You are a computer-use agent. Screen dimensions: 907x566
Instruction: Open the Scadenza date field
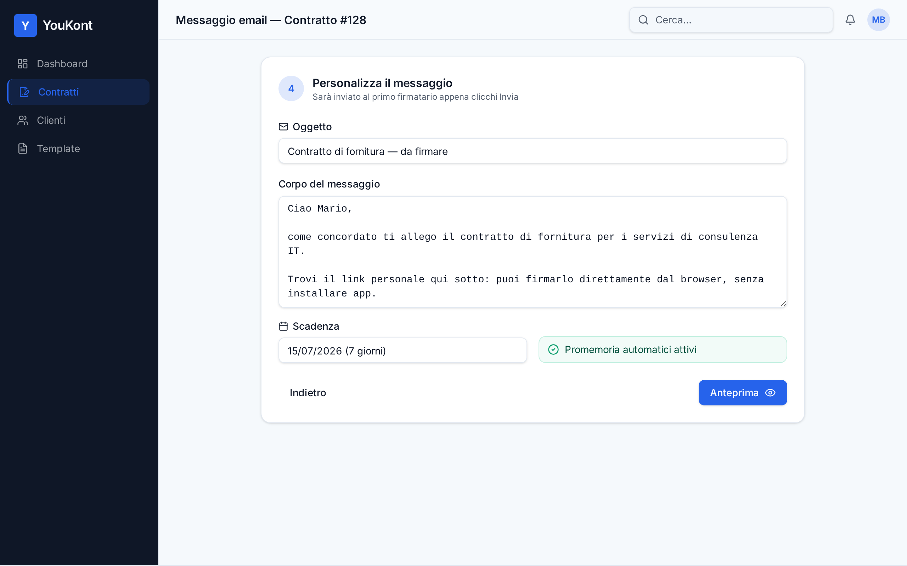point(402,351)
